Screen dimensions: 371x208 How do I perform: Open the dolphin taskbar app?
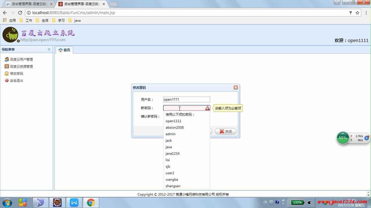click(x=40, y=203)
